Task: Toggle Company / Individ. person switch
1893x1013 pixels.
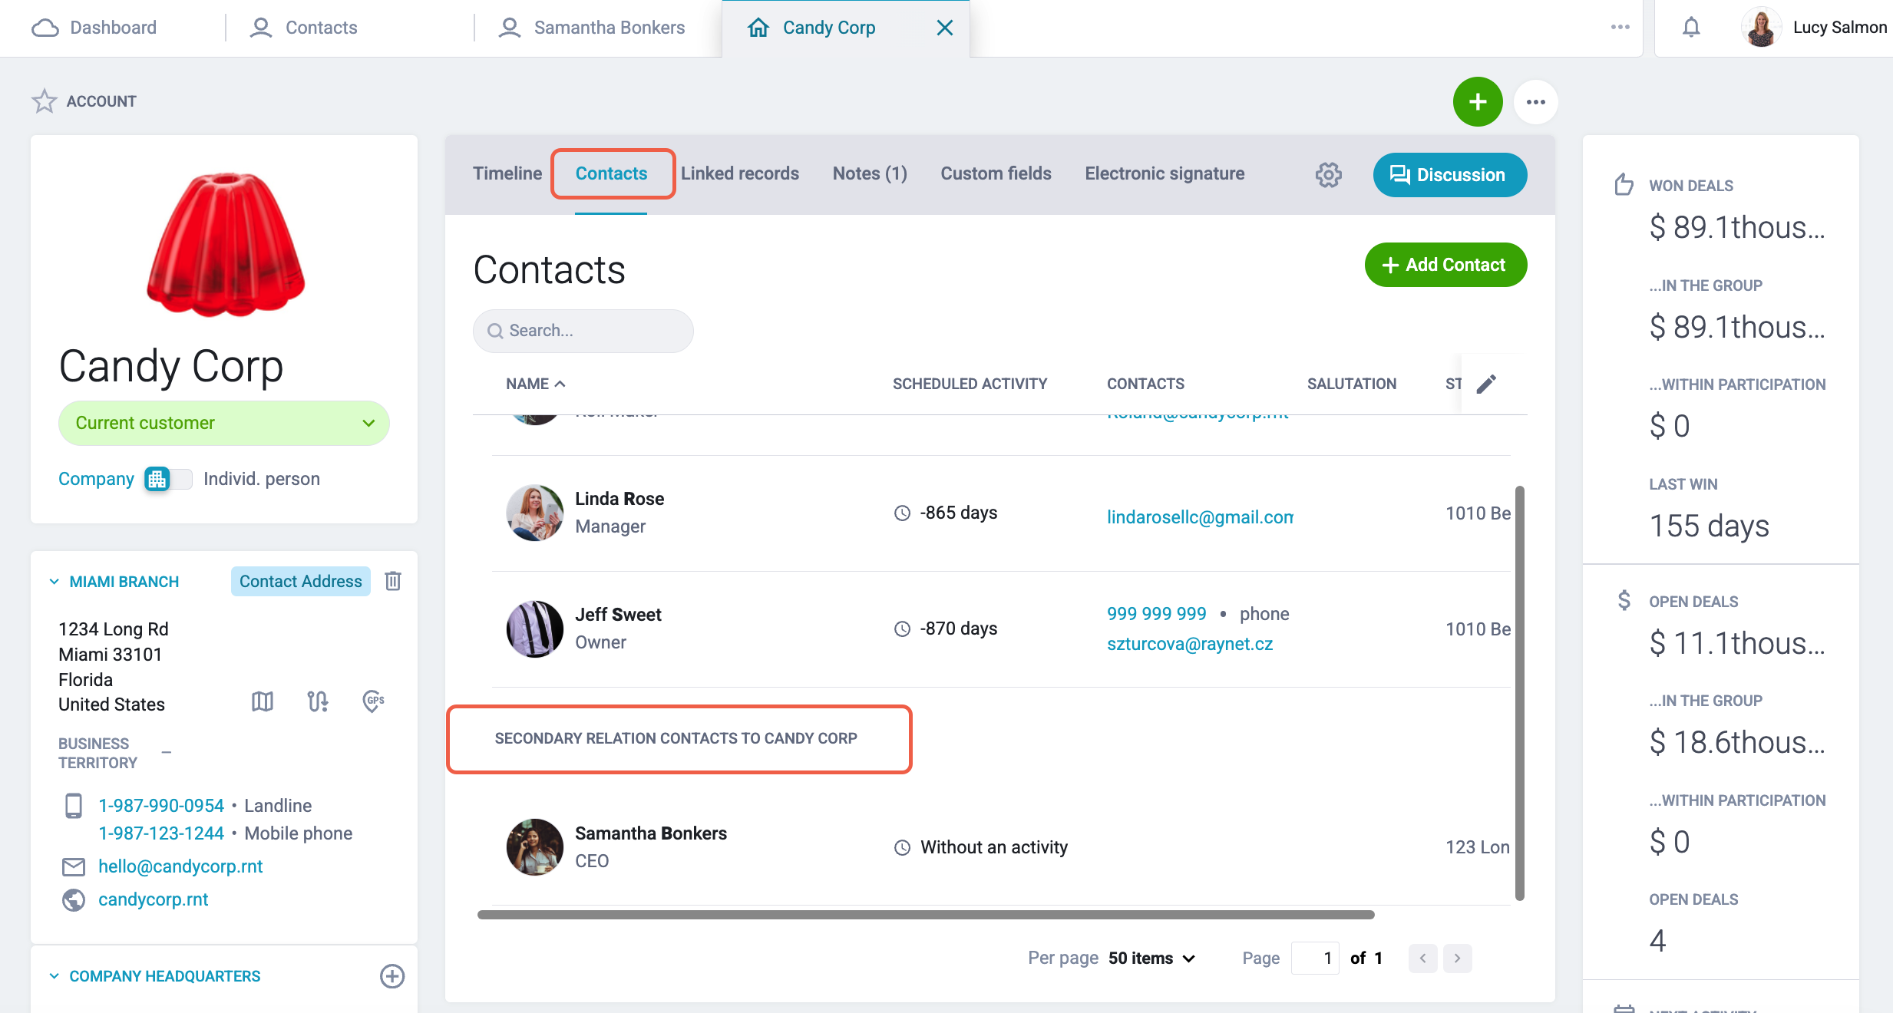Action: coord(167,479)
